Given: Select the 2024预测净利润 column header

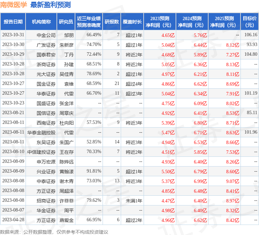Looking at the screenshot, I should coord(192,21).
